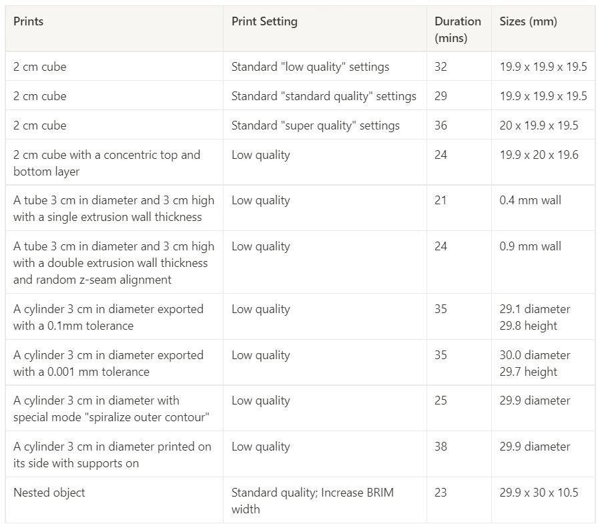Select the cylinder with 0.001 mm tolerance cell

tap(108, 363)
